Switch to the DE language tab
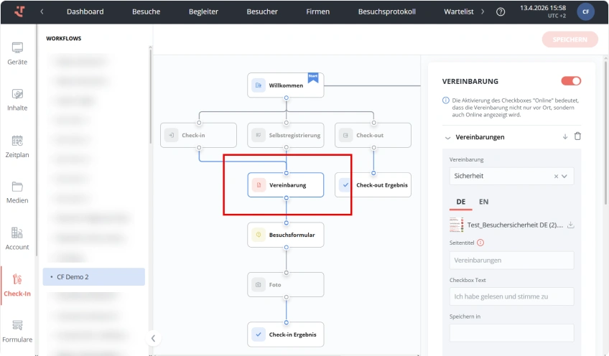Viewport: 609px width, 356px height. [x=460, y=202]
